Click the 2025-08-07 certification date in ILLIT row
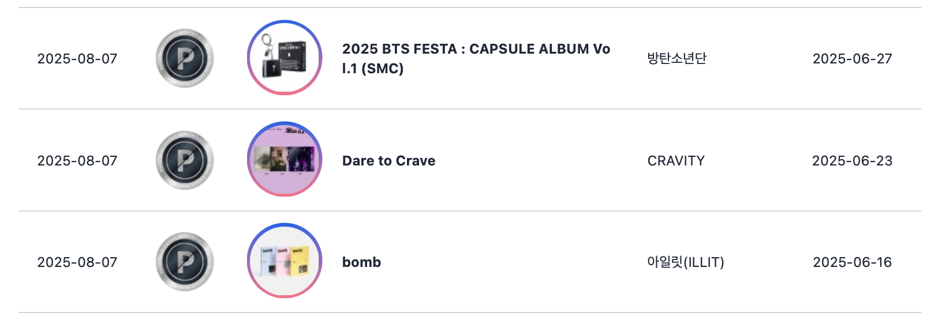This screenshot has width=942, height=320. (77, 262)
